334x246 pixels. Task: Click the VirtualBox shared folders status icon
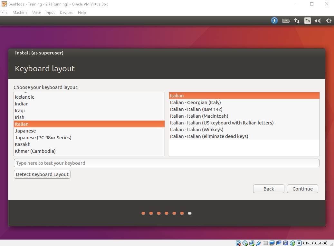tap(265, 243)
